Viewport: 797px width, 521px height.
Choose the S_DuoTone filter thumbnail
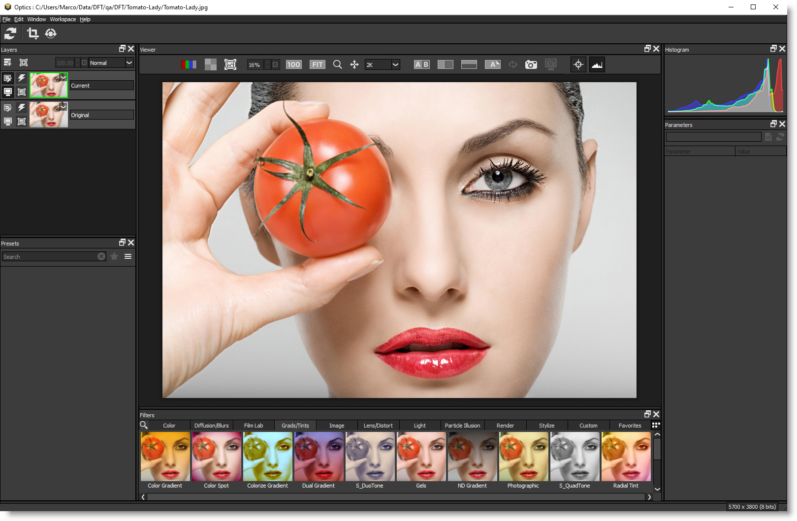pos(370,457)
